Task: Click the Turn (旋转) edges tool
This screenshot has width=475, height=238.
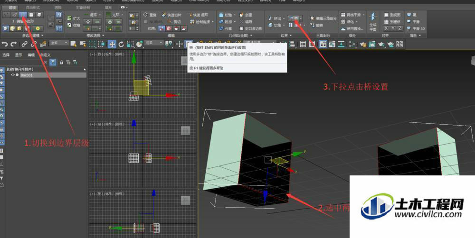Action: [316, 26]
